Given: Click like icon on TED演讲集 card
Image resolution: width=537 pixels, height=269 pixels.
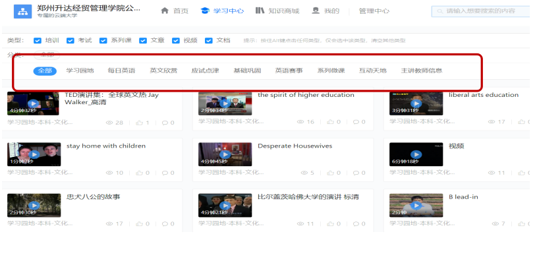Looking at the screenshot, I should pos(140,123).
